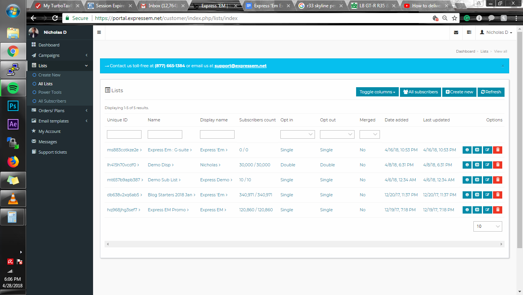This screenshot has width=523, height=295.
Task: Delete the Demo Sub List entry
Action: click(498, 180)
